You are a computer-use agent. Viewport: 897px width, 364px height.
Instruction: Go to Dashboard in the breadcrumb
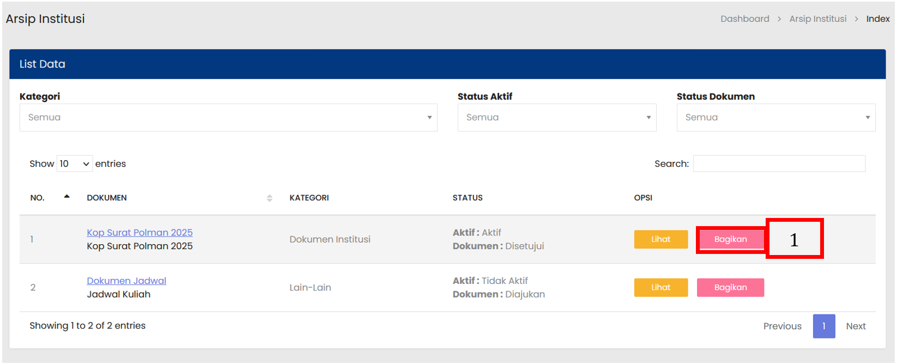pos(744,19)
